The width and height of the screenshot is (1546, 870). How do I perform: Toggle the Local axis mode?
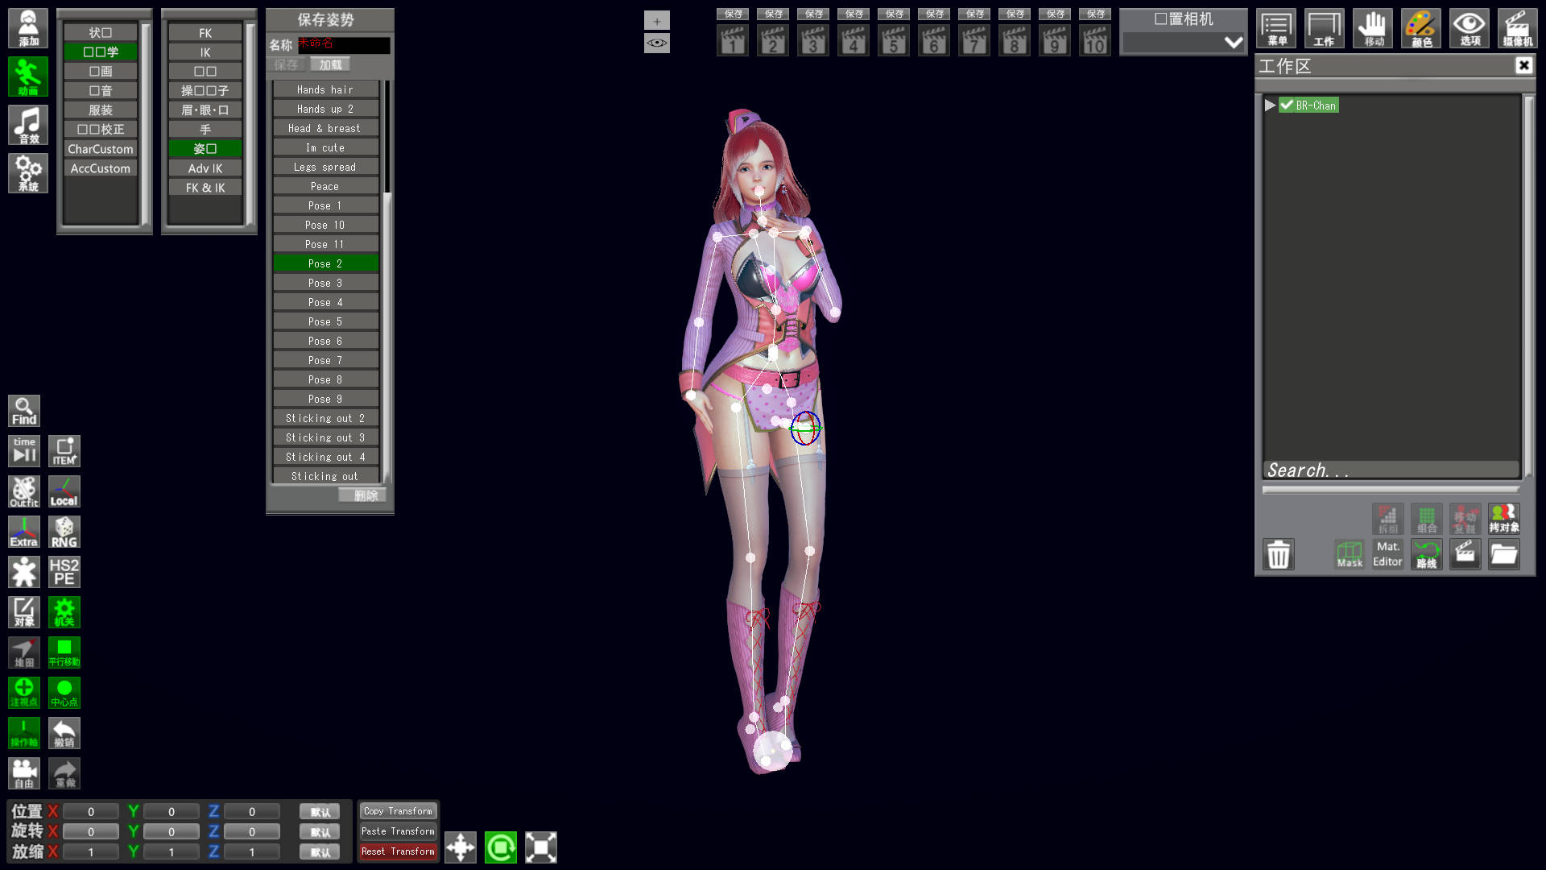pyautogui.click(x=64, y=491)
